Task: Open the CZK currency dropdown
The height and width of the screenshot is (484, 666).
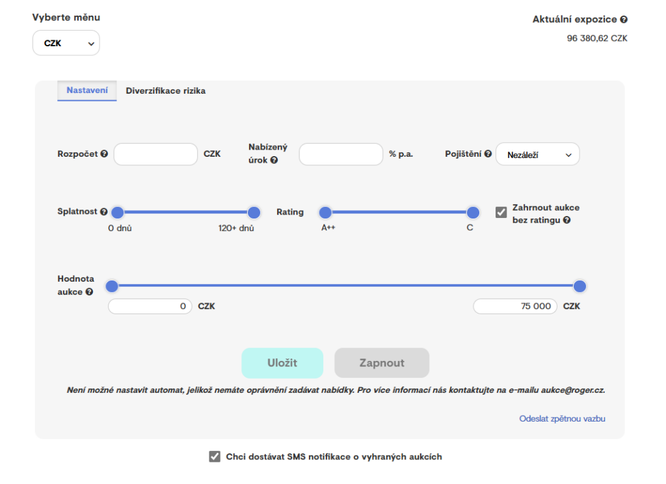Action: 66,44
